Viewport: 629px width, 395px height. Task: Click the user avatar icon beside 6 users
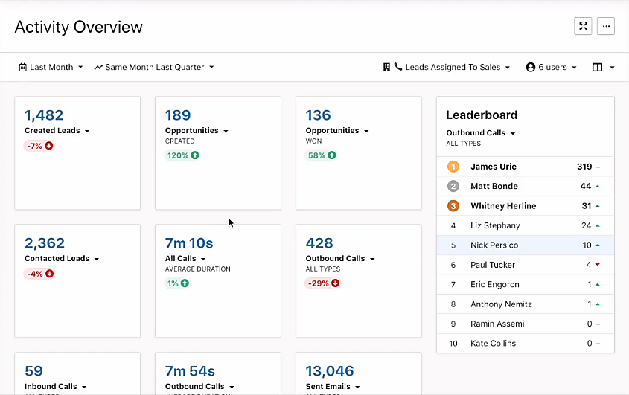click(x=530, y=67)
